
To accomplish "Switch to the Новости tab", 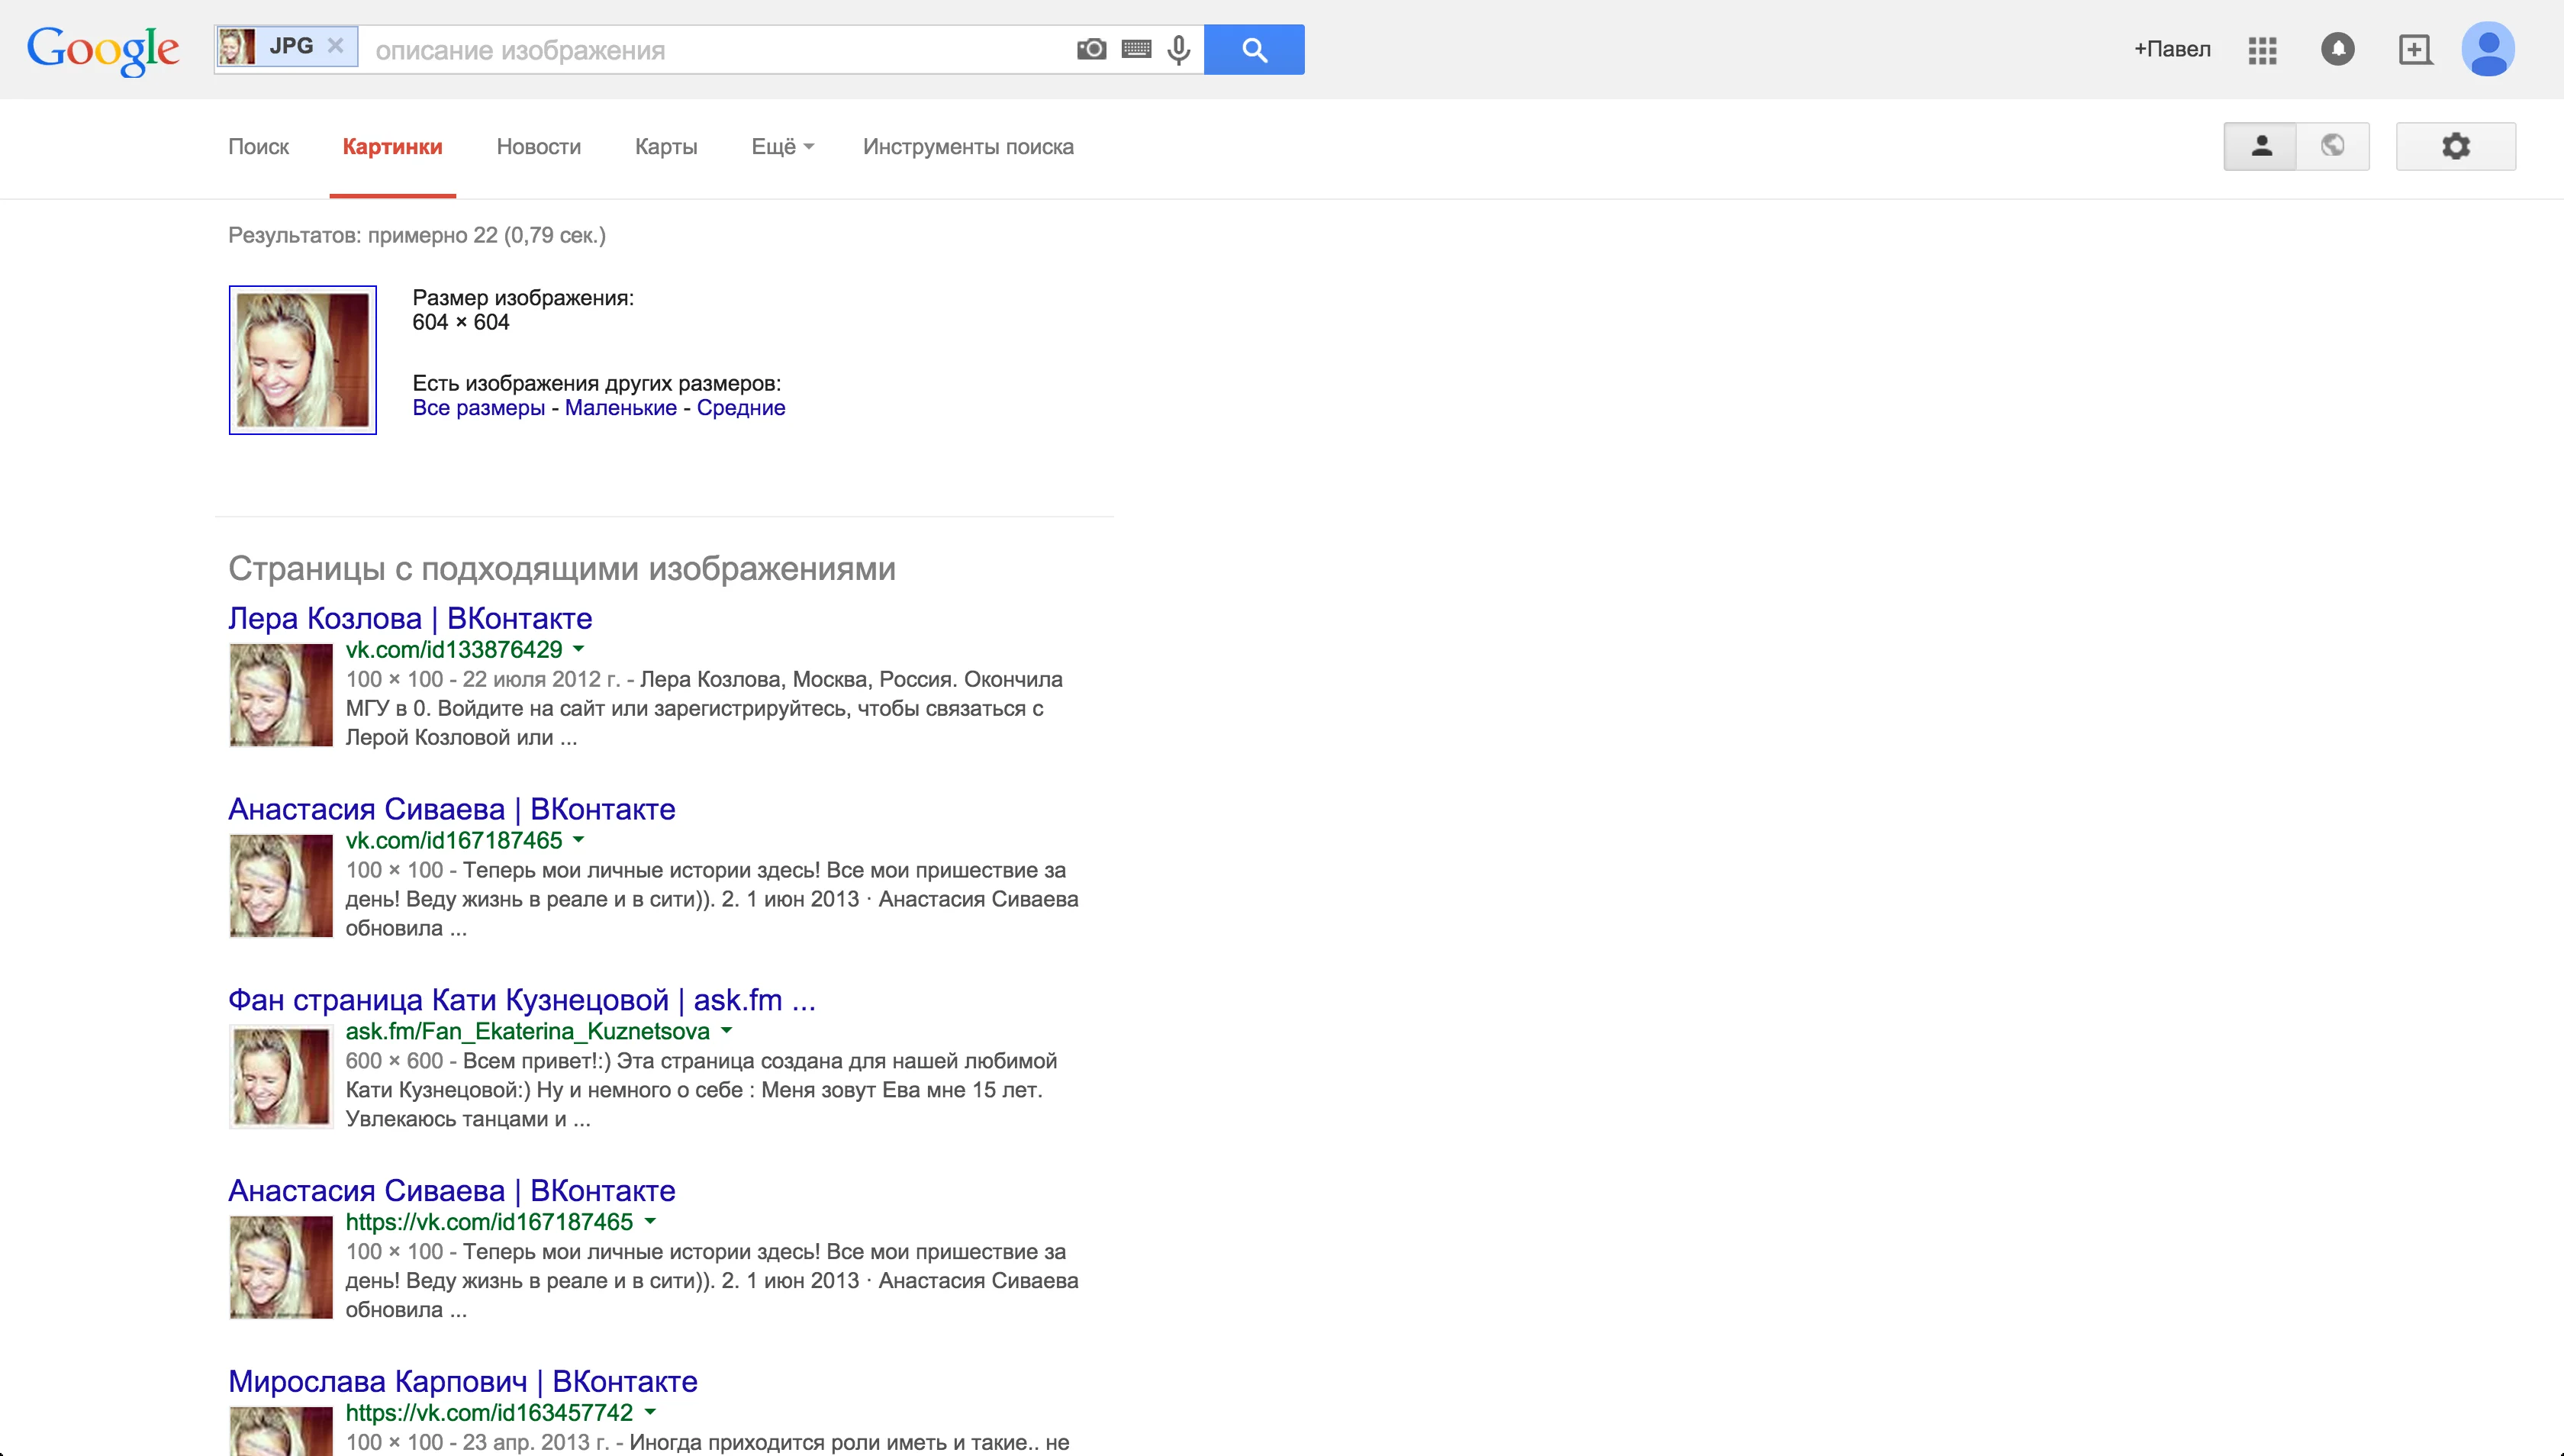I will tap(538, 147).
